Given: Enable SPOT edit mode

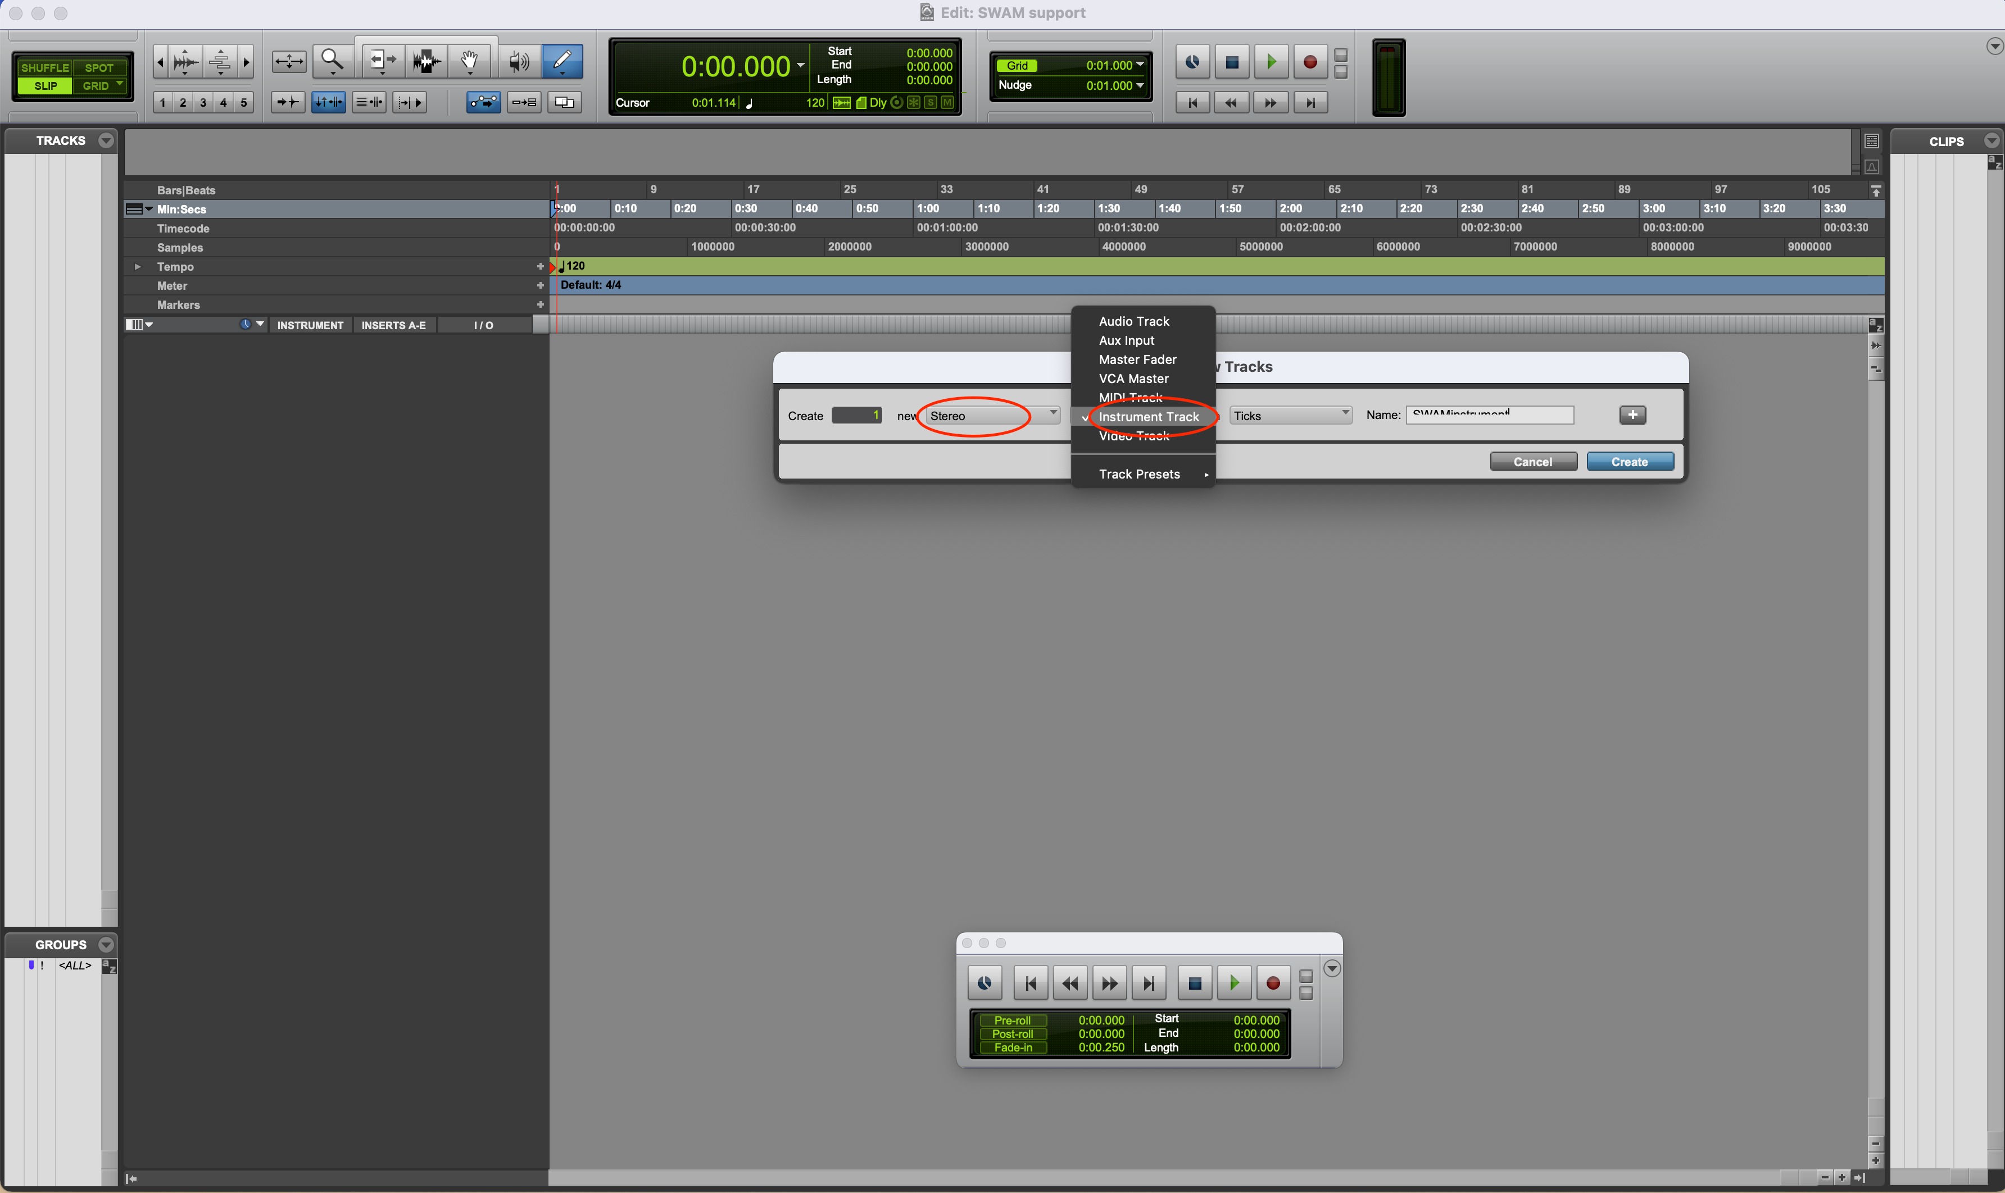Looking at the screenshot, I should [99, 67].
